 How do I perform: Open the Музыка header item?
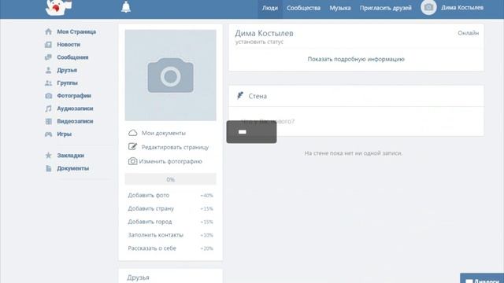[x=339, y=8]
